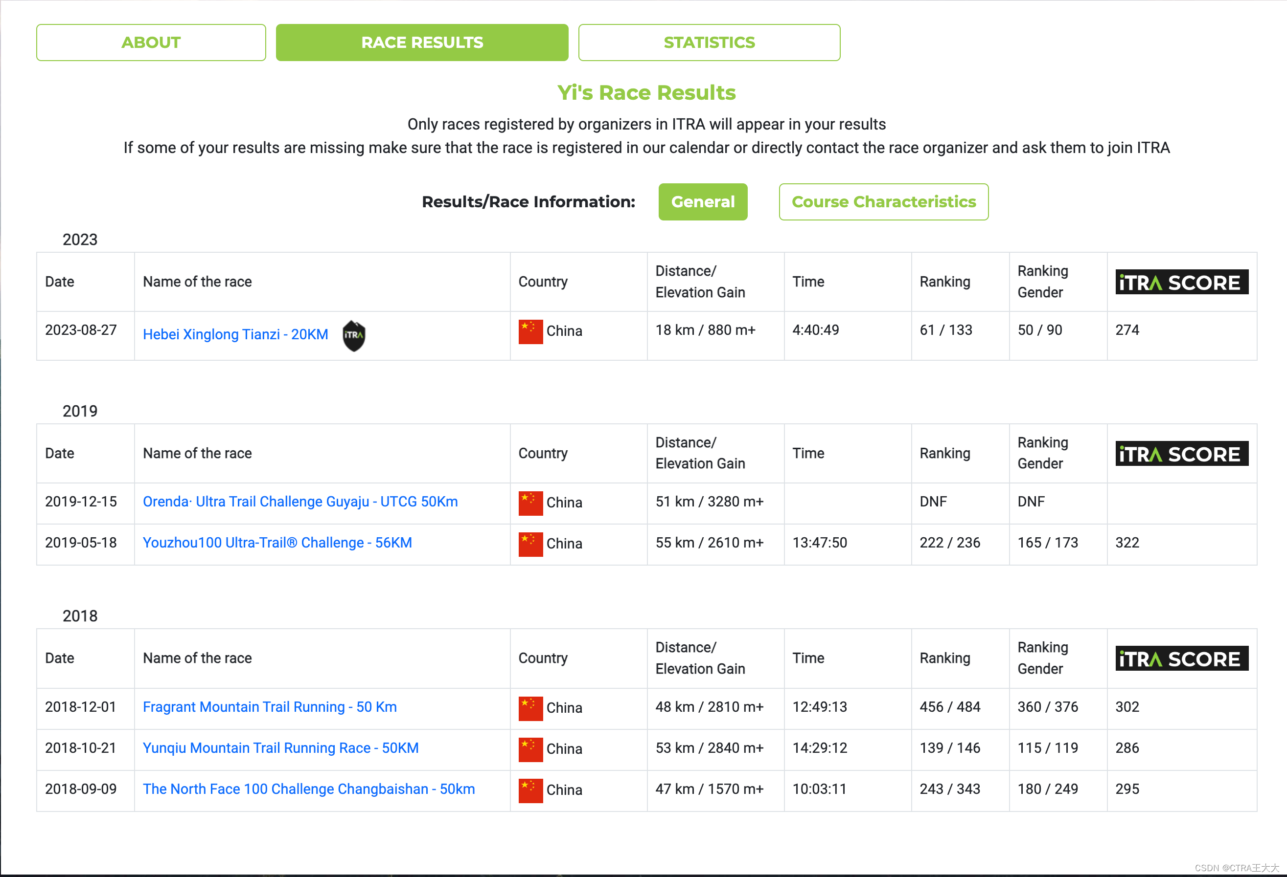Open Youzhou100 Ultra-Trail Challenge - 56KM link
The height and width of the screenshot is (877, 1287).
click(x=277, y=543)
